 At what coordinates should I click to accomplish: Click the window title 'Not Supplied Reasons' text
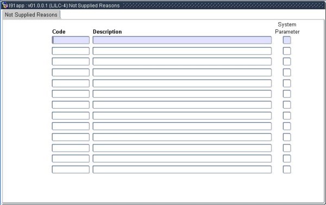pos(94,5)
